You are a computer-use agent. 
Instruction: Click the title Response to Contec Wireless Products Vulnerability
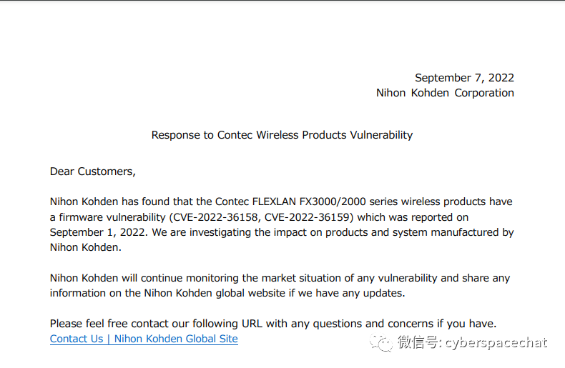282,135
